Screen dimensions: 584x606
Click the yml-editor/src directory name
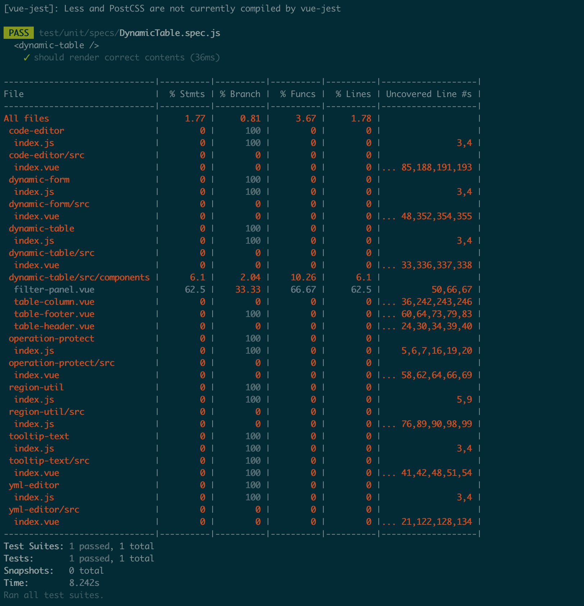44,510
